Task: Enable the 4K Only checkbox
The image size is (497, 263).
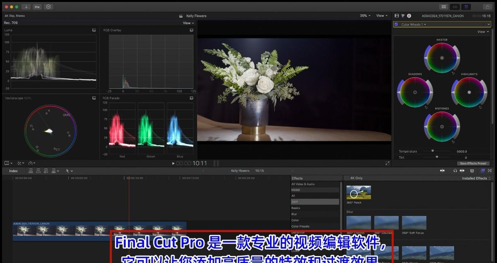Action: [x=347, y=178]
